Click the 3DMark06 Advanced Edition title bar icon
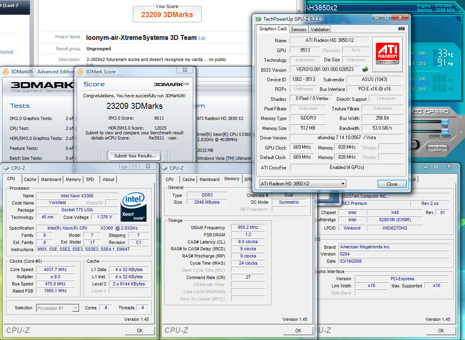This screenshot has height=340, width=465. tap(5, 72)
